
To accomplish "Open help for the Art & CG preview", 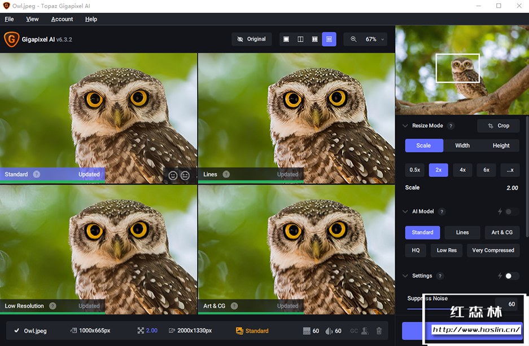I will [x=234, y=306].
